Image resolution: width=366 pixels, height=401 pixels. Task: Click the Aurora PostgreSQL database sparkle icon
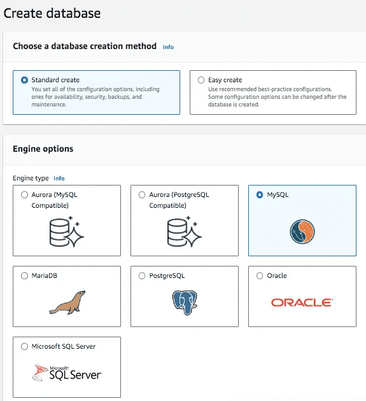tap(185, 231)
